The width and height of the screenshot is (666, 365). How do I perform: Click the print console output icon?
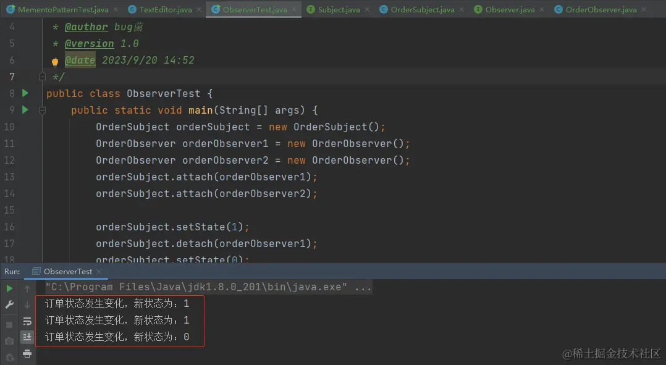pyautogui.click(x=27, y=353)
